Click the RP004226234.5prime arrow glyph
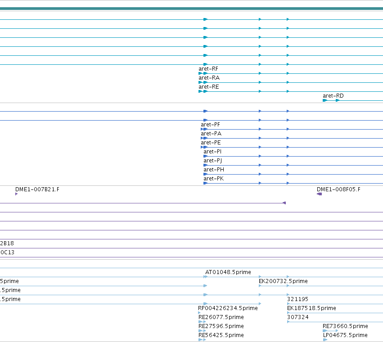 coord(199,313)
